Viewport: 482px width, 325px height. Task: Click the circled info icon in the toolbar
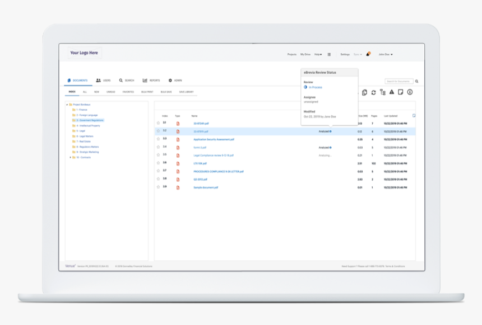point(410,92)
